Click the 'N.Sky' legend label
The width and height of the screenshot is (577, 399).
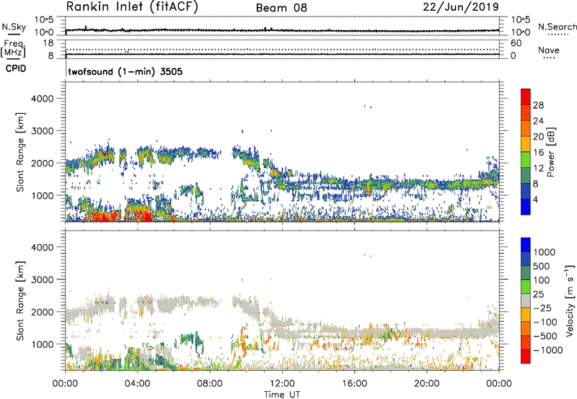14,27
